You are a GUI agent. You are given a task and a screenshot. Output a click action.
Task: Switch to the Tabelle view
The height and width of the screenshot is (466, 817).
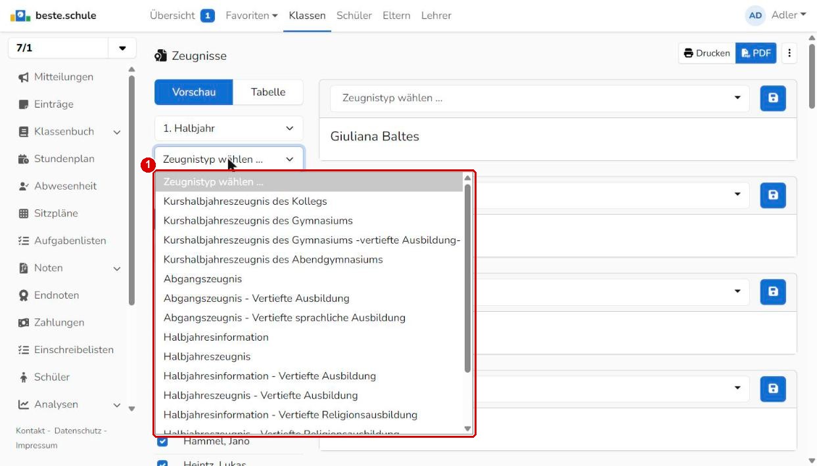[268, 93]
